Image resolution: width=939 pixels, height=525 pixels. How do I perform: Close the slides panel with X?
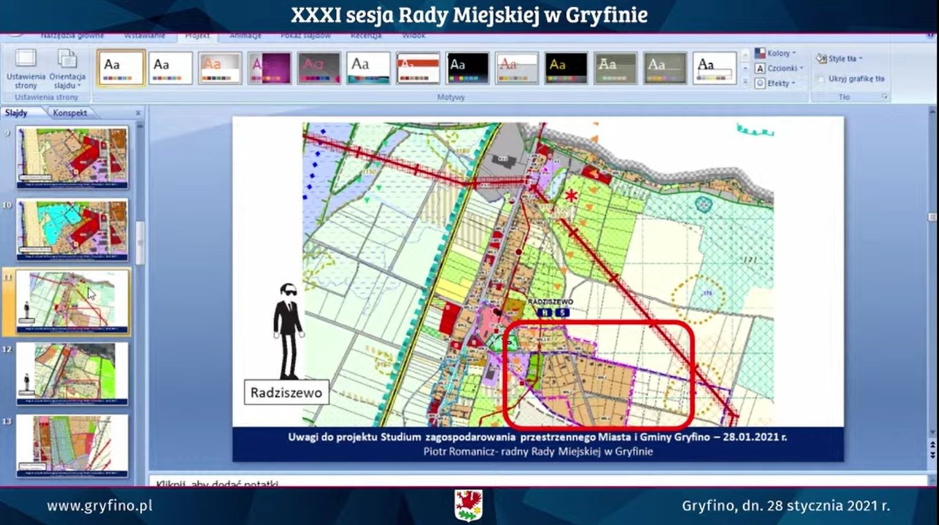coord(138,113)
